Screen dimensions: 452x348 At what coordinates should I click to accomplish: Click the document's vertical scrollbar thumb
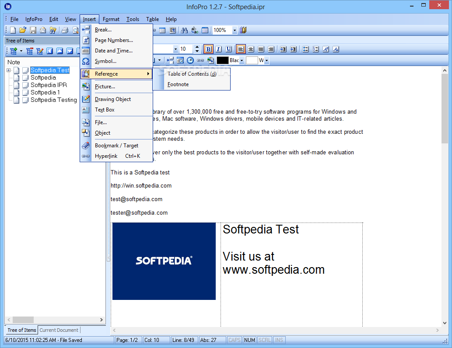point(445,108)
